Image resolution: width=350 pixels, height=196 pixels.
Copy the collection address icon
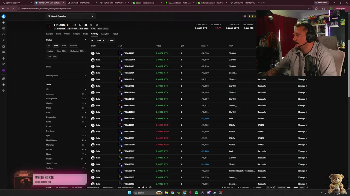(80, 25)
